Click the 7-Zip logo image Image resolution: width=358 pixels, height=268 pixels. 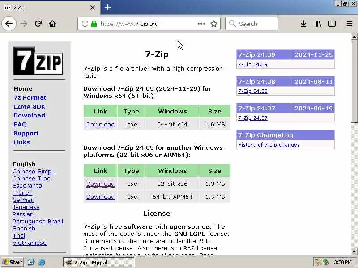point(38,61)
